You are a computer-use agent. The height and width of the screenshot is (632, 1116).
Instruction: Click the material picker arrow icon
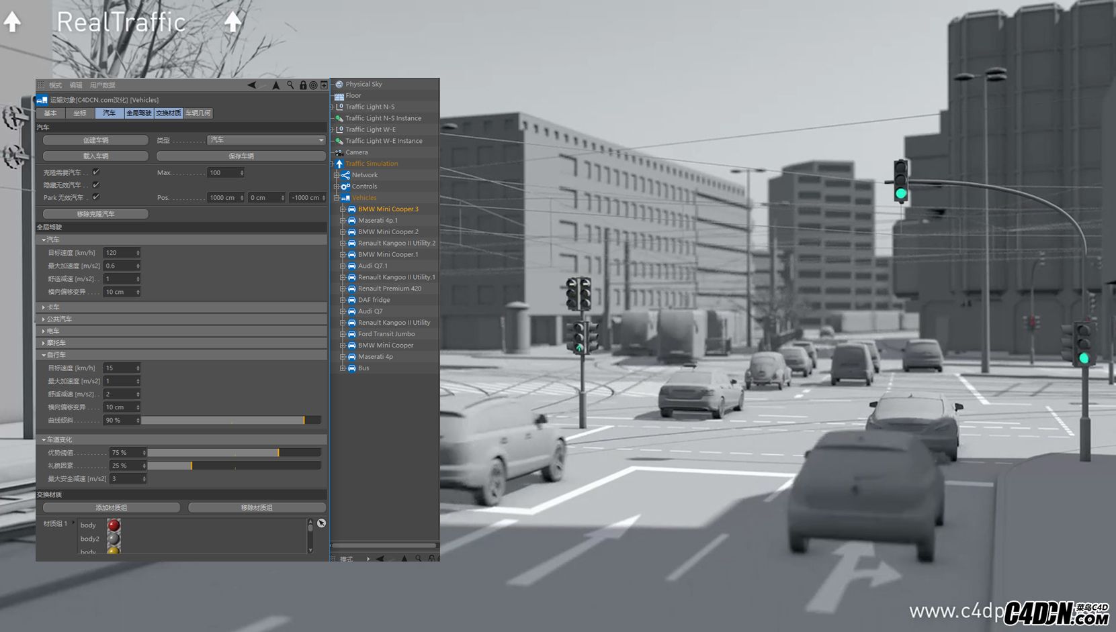pyautogui.click(x=321, y=523)
